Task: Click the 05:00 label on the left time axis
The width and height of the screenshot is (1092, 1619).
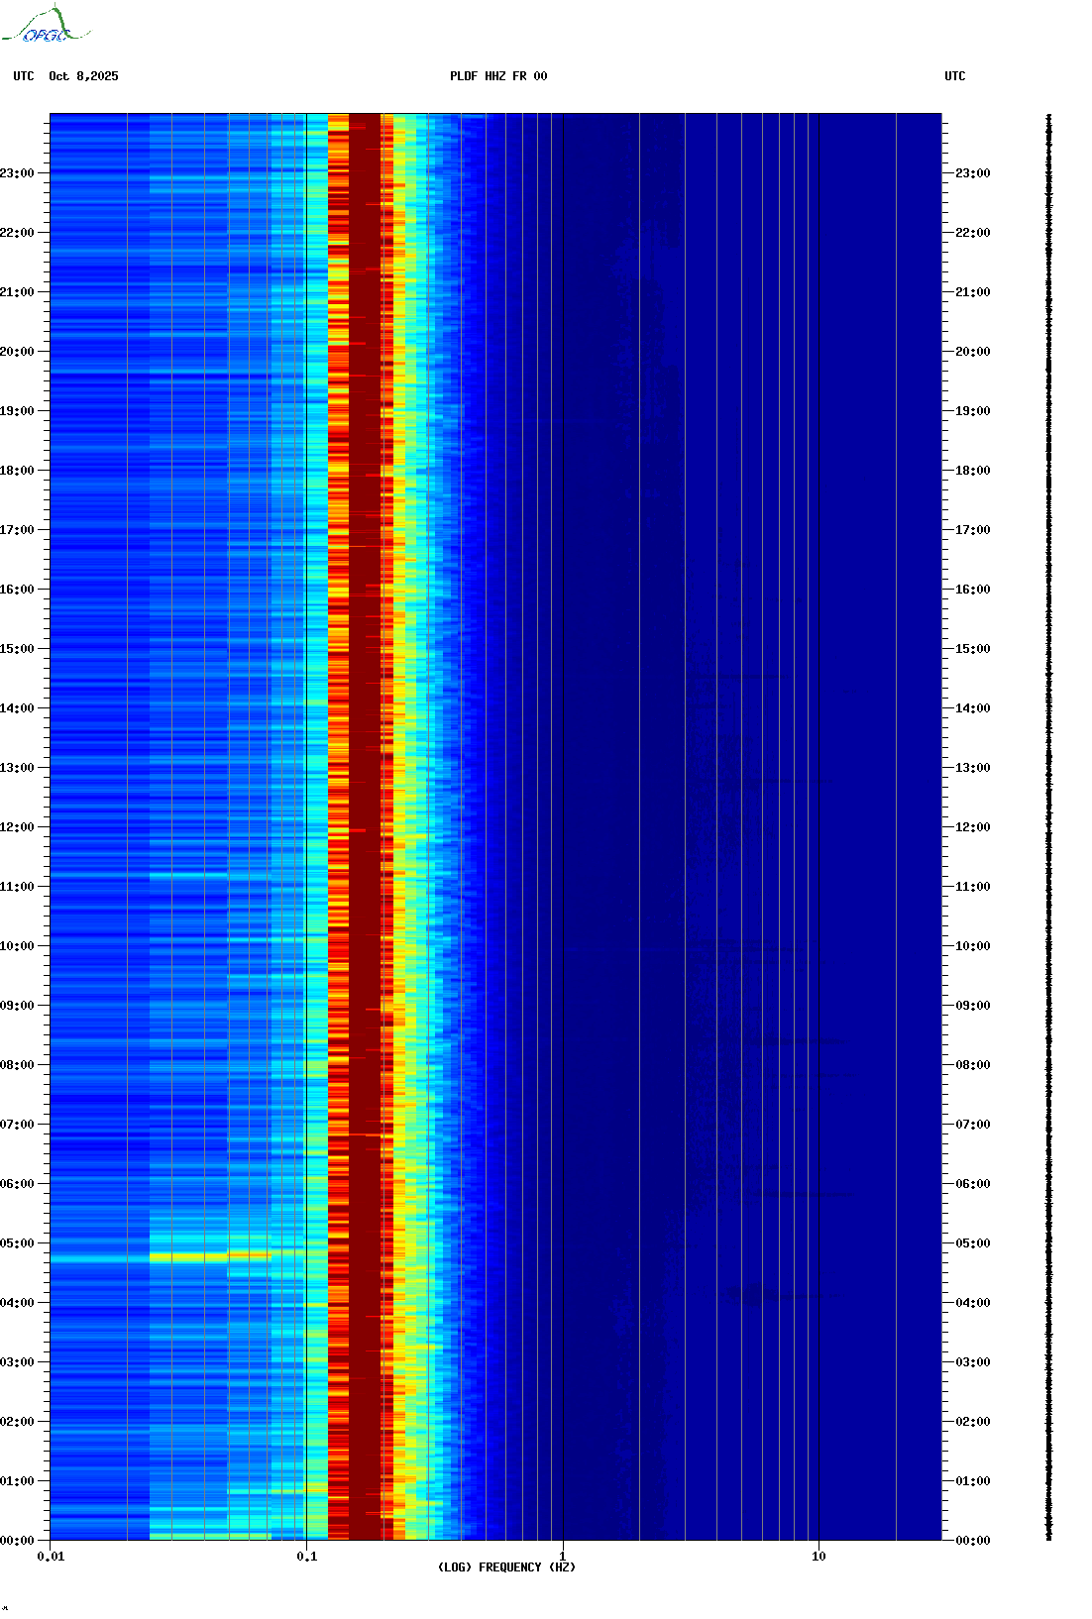Action: point(17,1243)
